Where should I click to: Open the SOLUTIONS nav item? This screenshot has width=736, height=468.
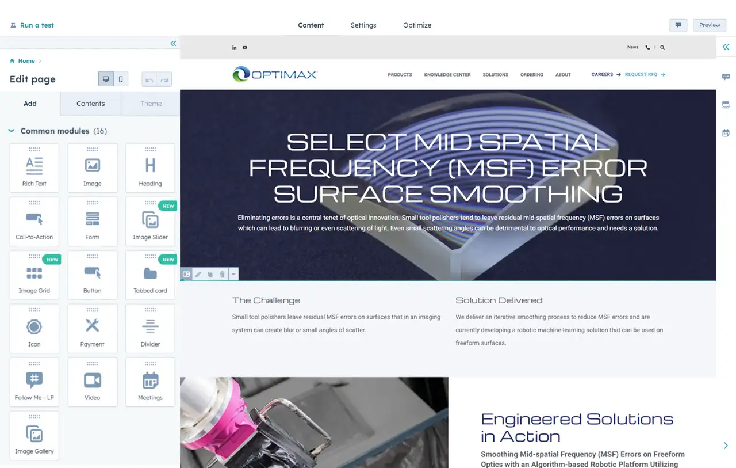[496, 75]
